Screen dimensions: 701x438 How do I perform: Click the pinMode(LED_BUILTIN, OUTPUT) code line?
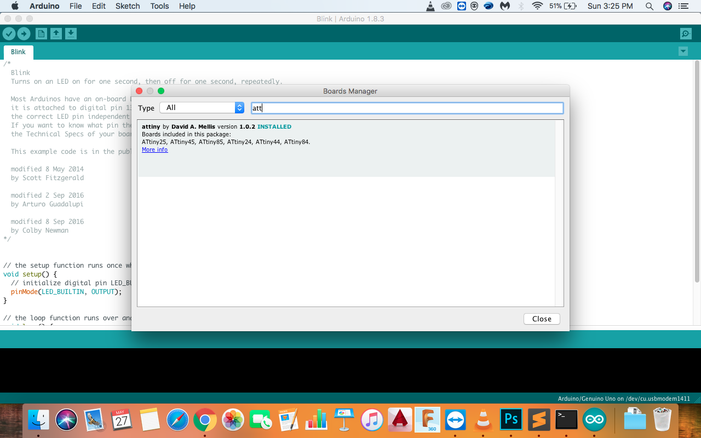[x=66, y=292]
